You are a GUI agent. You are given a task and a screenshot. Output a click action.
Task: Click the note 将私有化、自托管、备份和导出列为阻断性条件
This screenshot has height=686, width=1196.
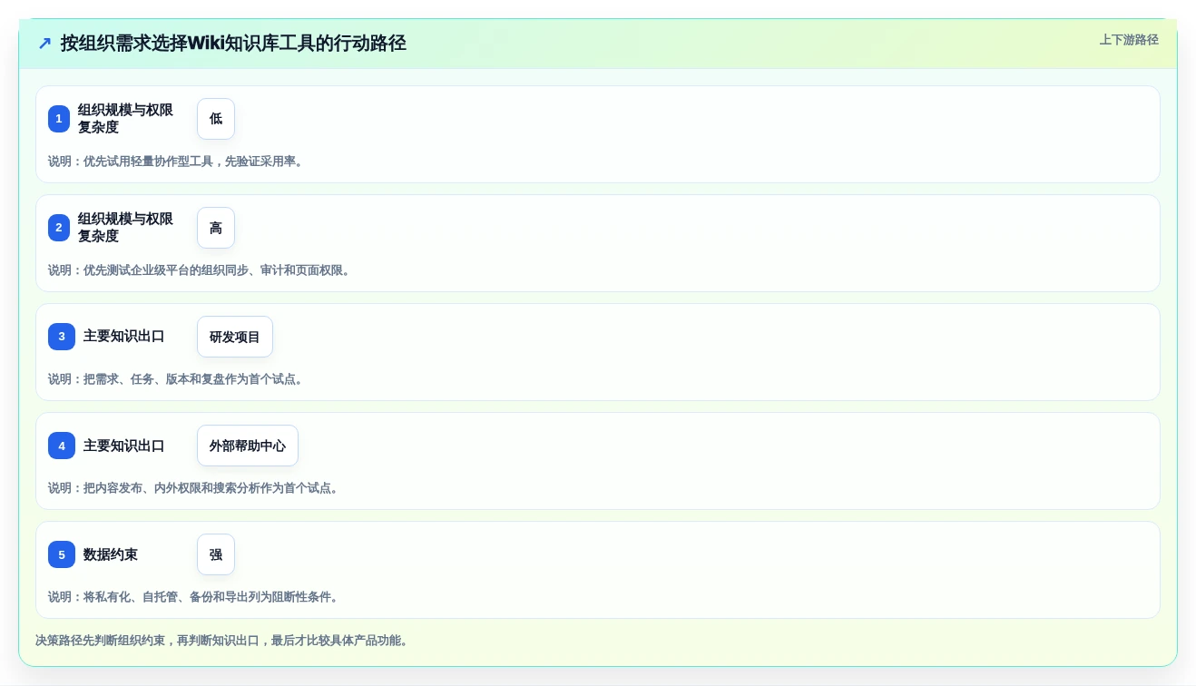click(194, 597)
